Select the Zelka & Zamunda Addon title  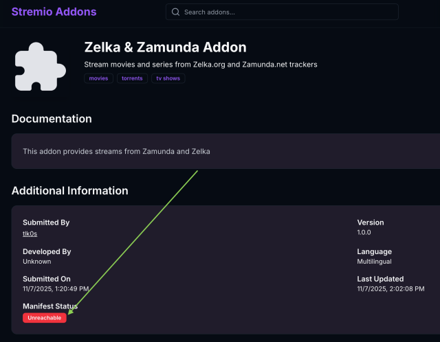[x=165, y=47]
